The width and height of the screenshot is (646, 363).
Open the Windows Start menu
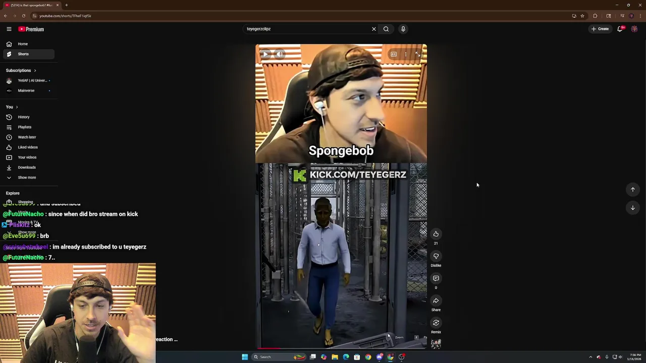point(245,357)
